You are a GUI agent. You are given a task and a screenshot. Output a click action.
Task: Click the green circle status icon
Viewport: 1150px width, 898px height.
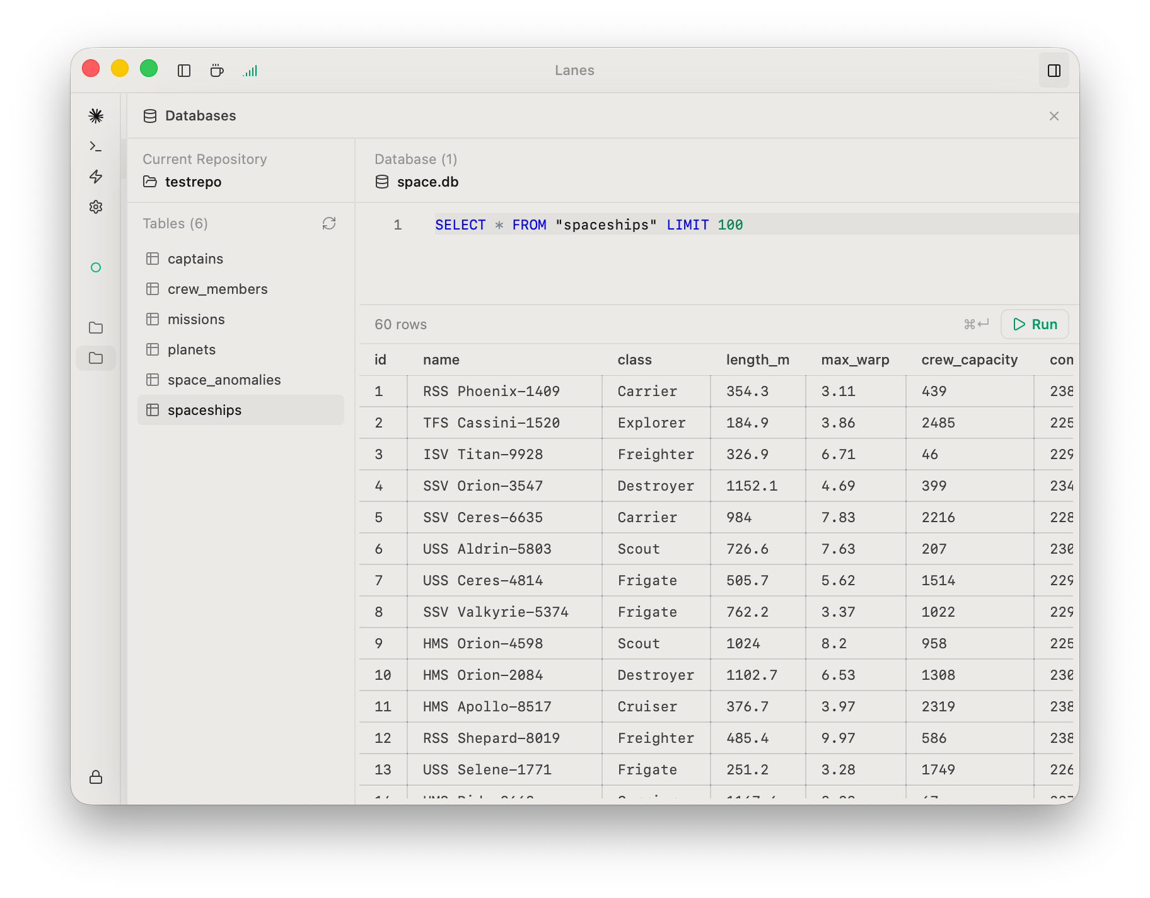pyautogui.click(x=96, y=267)
